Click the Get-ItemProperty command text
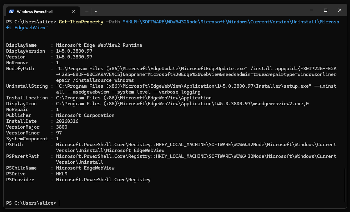350x212 pixels. pos(81,22)
